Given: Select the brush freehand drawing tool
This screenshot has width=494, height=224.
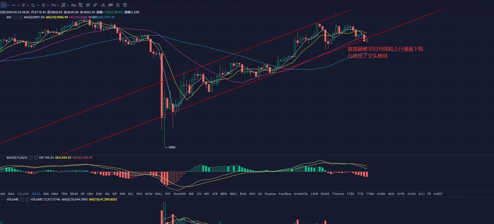Looking at the screenshot, I should tap(103, 5).
